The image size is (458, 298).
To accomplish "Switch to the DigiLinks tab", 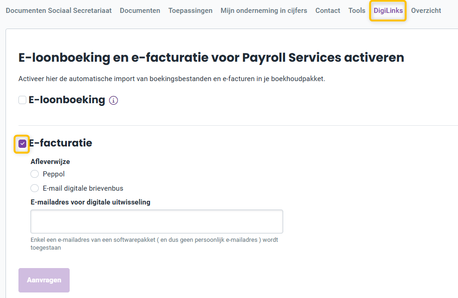I will [x=387, y=10].
